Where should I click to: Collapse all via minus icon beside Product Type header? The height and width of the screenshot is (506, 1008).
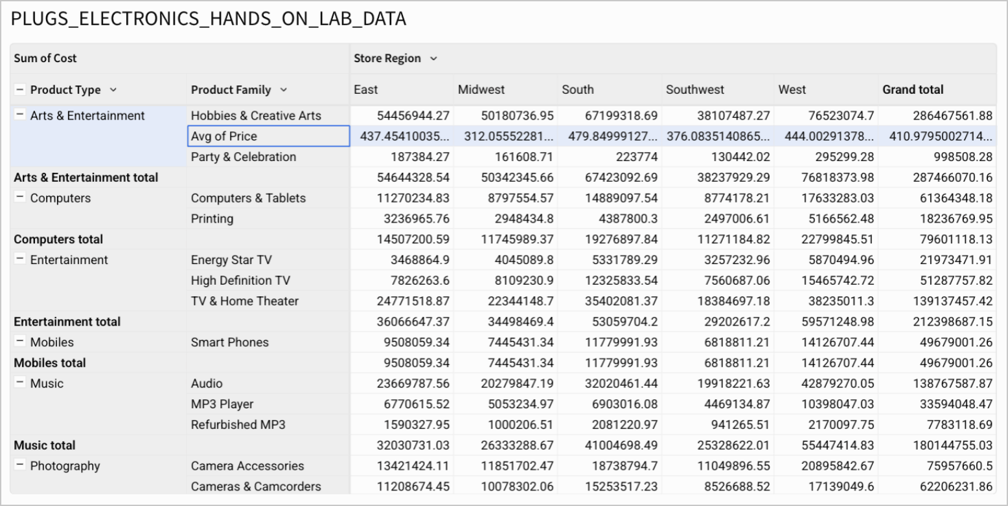coord(20,90)
